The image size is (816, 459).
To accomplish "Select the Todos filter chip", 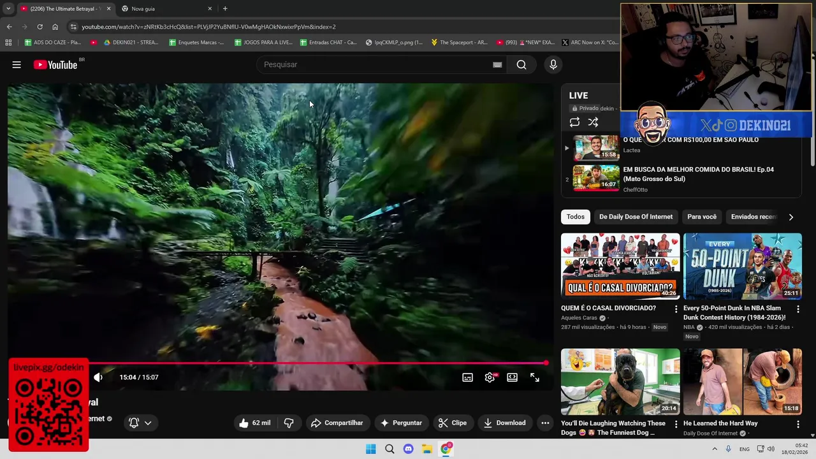I will [x=575, y=217].
